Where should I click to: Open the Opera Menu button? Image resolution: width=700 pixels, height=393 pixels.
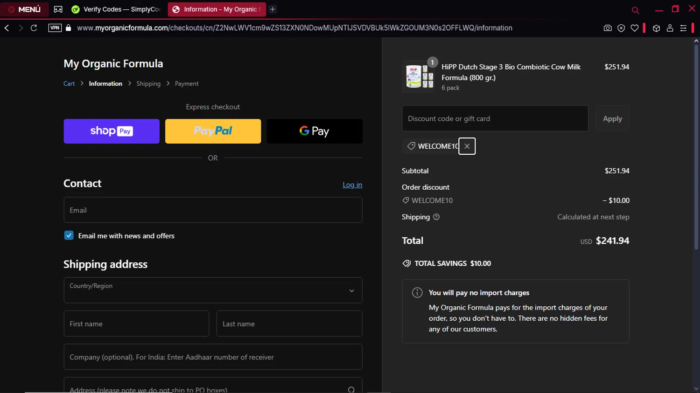[x=24, y=9]
